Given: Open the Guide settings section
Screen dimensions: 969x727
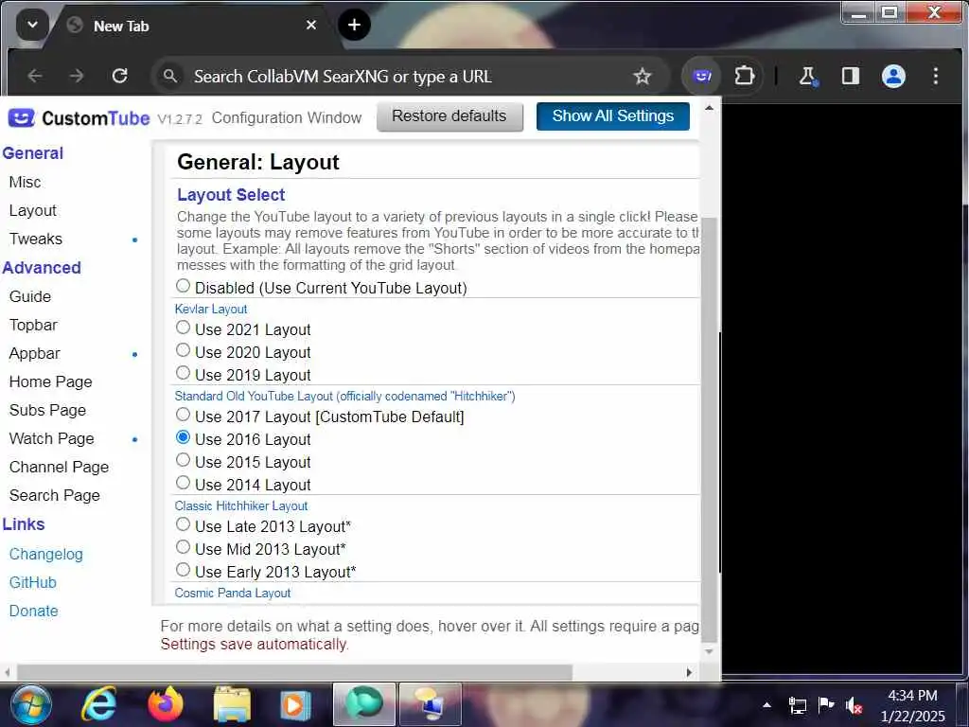Looking at the screenshot, I should click(x=30, y=296).
